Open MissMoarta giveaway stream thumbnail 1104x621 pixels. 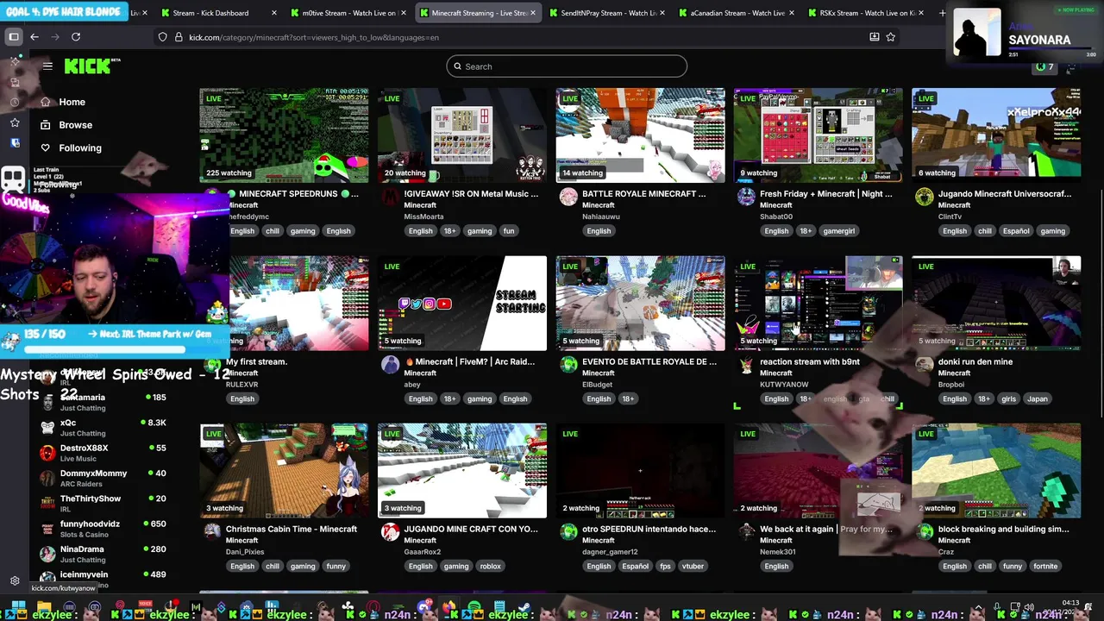click(462, 135)
